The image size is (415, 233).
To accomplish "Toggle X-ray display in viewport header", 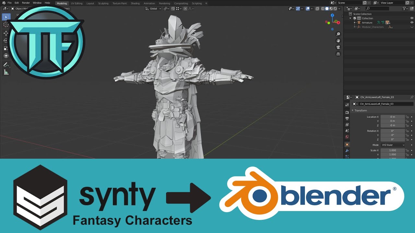I will (x=317, y=9).
